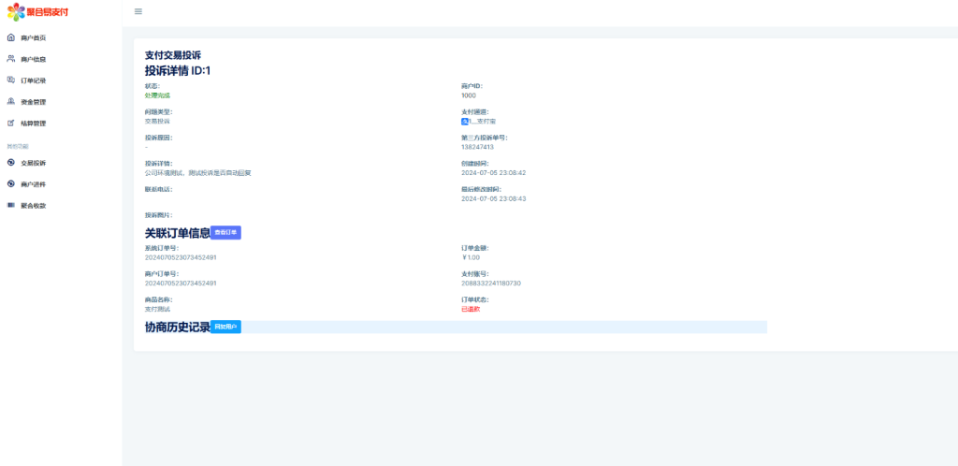Click the 结算管理 edit icon

[x=11, y=123]
